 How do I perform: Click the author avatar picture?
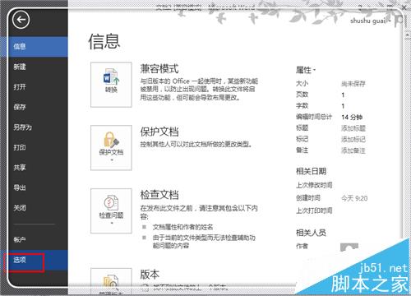tap(349, 247)
